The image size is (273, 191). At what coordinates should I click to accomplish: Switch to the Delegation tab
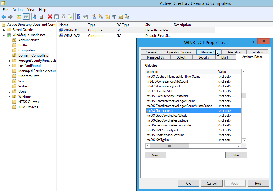pos(234,52)
